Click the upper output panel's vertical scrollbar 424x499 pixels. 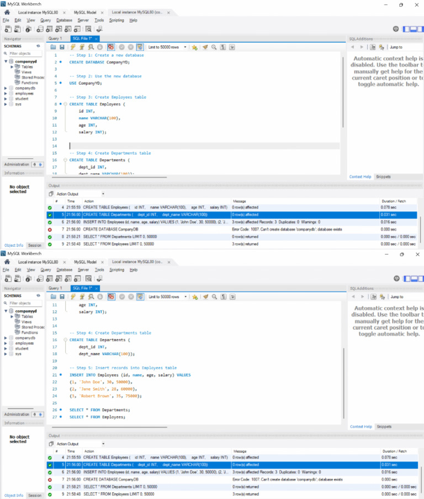click(421, 229)
